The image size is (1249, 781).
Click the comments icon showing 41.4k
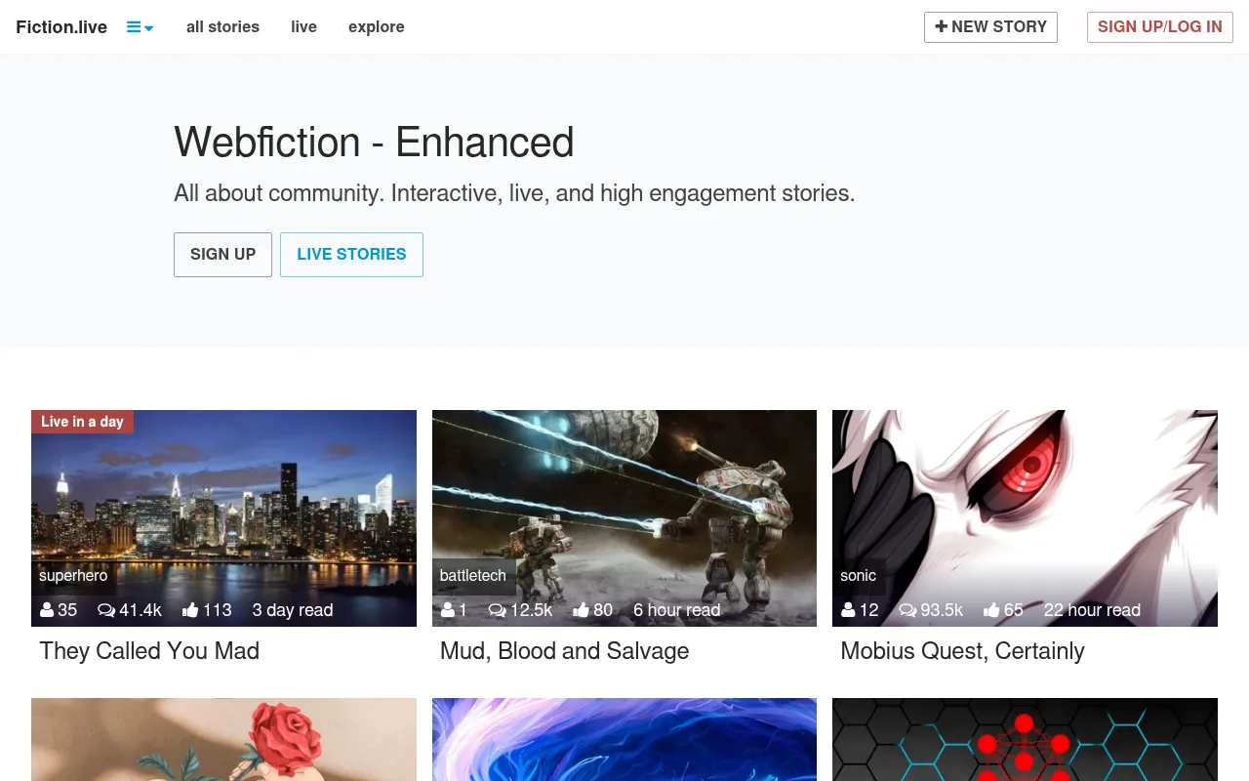coord(106,610)
